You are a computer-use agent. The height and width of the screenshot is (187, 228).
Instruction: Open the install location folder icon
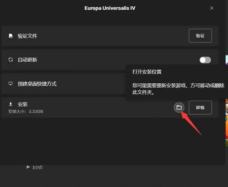pos(179,107)
